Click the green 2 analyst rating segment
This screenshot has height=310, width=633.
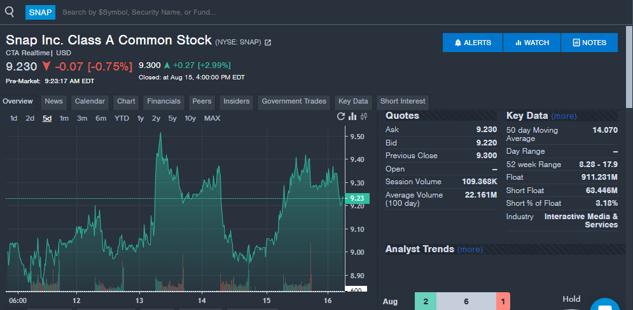tap(425, 301)
